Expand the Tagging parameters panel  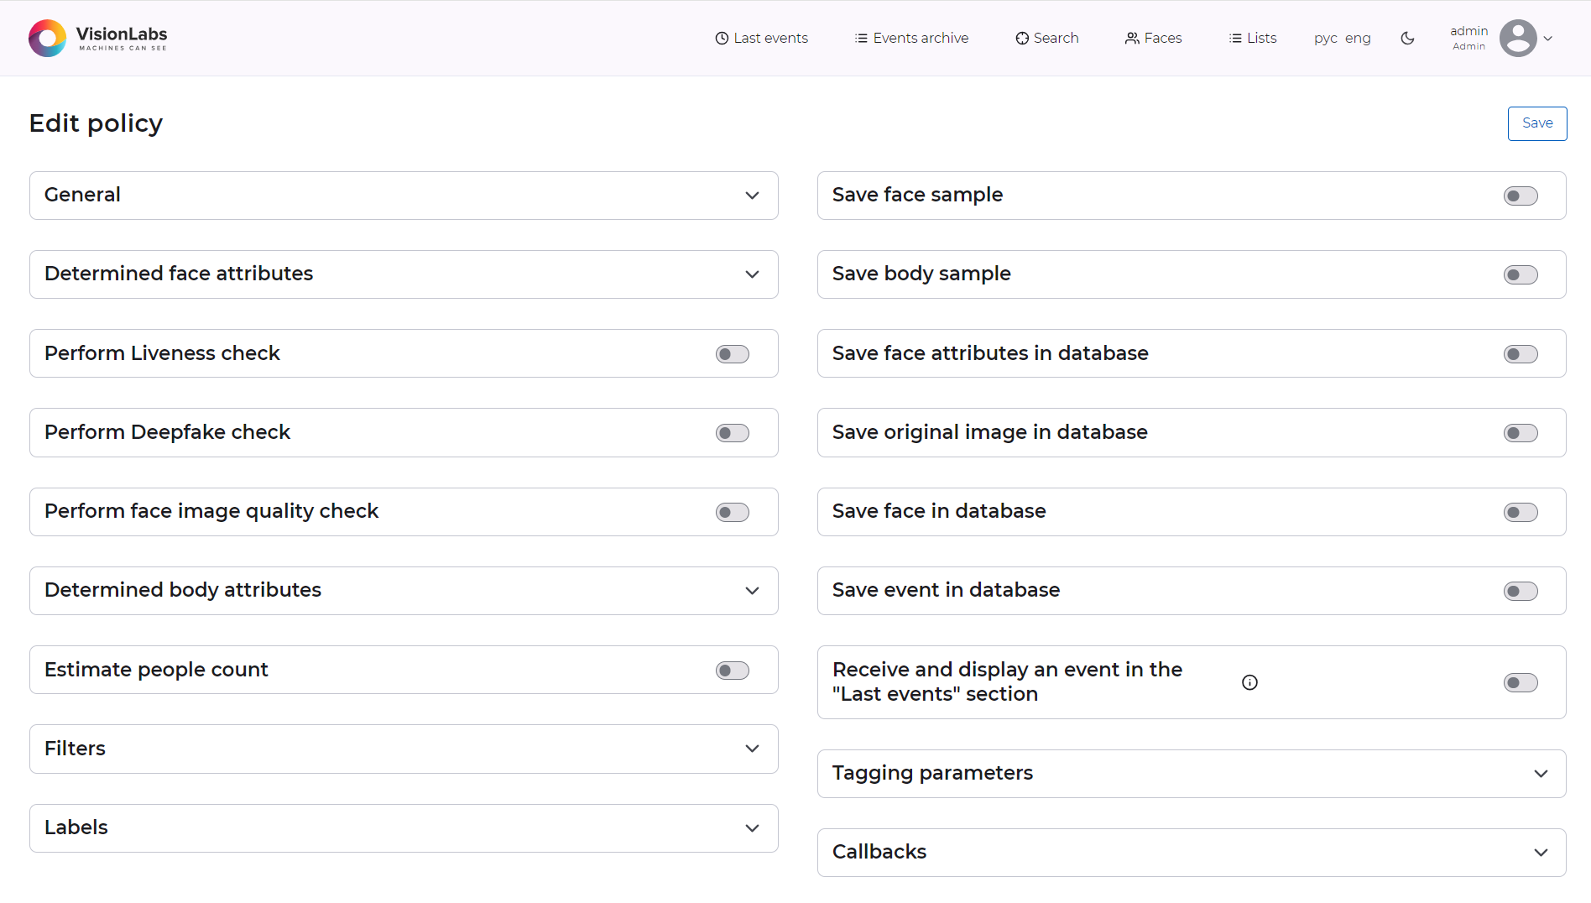tap(1541, 774)
